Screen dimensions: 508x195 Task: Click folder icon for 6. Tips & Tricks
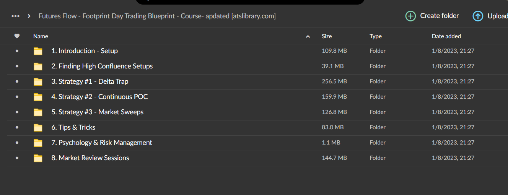(38, 128)
